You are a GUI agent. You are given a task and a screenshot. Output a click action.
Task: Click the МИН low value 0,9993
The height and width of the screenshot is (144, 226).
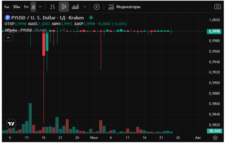click(66, 24)
